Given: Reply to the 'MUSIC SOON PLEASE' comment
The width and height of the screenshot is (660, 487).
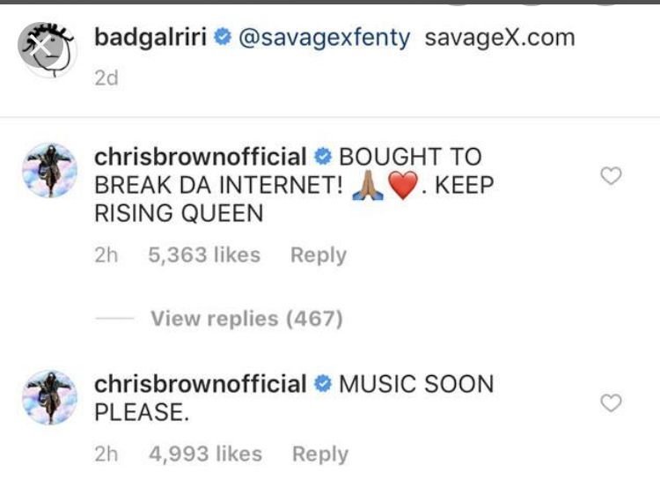Looking at the screenshot, I should (x=320, y=454).
